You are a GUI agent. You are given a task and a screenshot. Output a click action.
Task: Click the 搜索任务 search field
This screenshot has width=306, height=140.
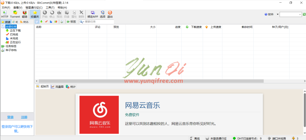coord(99,22)
